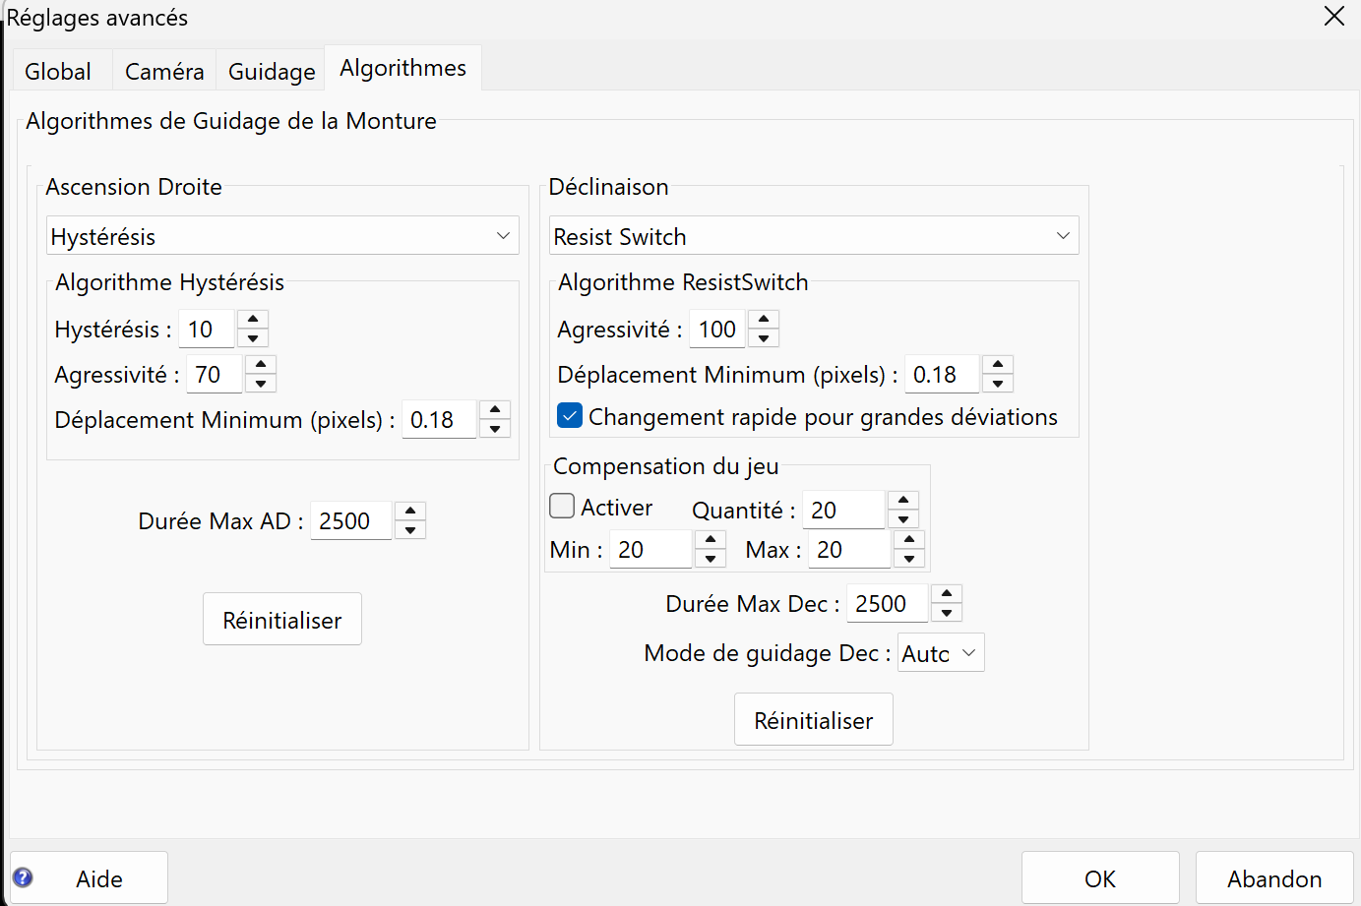Image resolution: width=1361 pixels, height=906 pixels.
Task: Click the RA Déplacement Minimum input field
Action: pyautogui.click(x=439, y=420)
